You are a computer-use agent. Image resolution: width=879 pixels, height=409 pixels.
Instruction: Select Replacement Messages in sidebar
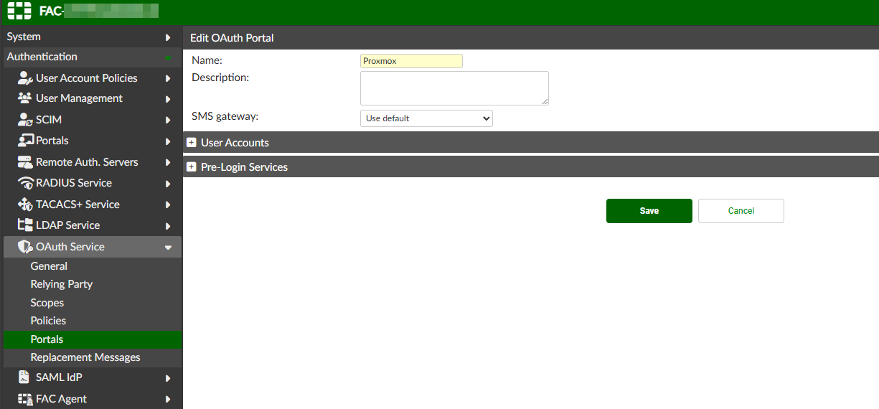pos(85,357)
